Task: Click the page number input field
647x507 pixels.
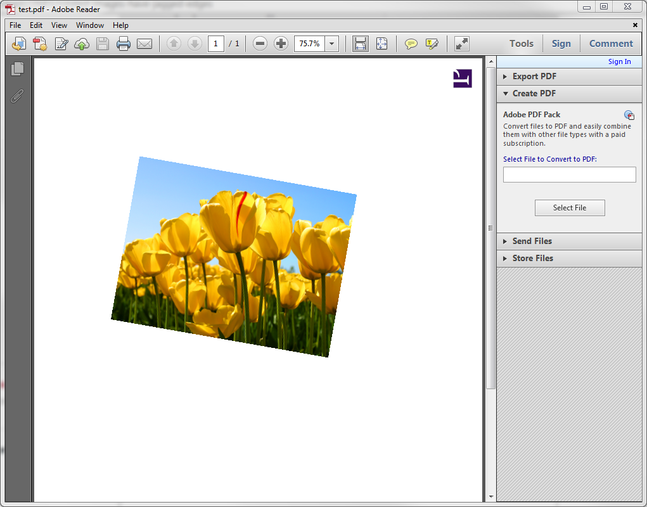Action: tap(216, 44)
